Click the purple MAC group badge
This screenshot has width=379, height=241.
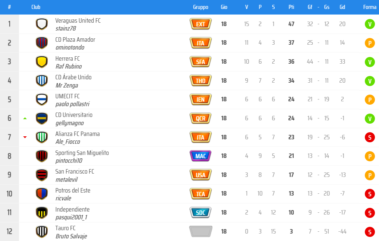[x=200, y=156]
